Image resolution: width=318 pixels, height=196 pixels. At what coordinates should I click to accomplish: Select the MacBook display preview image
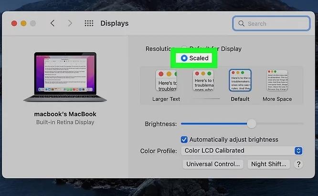[x=65, y=77]
